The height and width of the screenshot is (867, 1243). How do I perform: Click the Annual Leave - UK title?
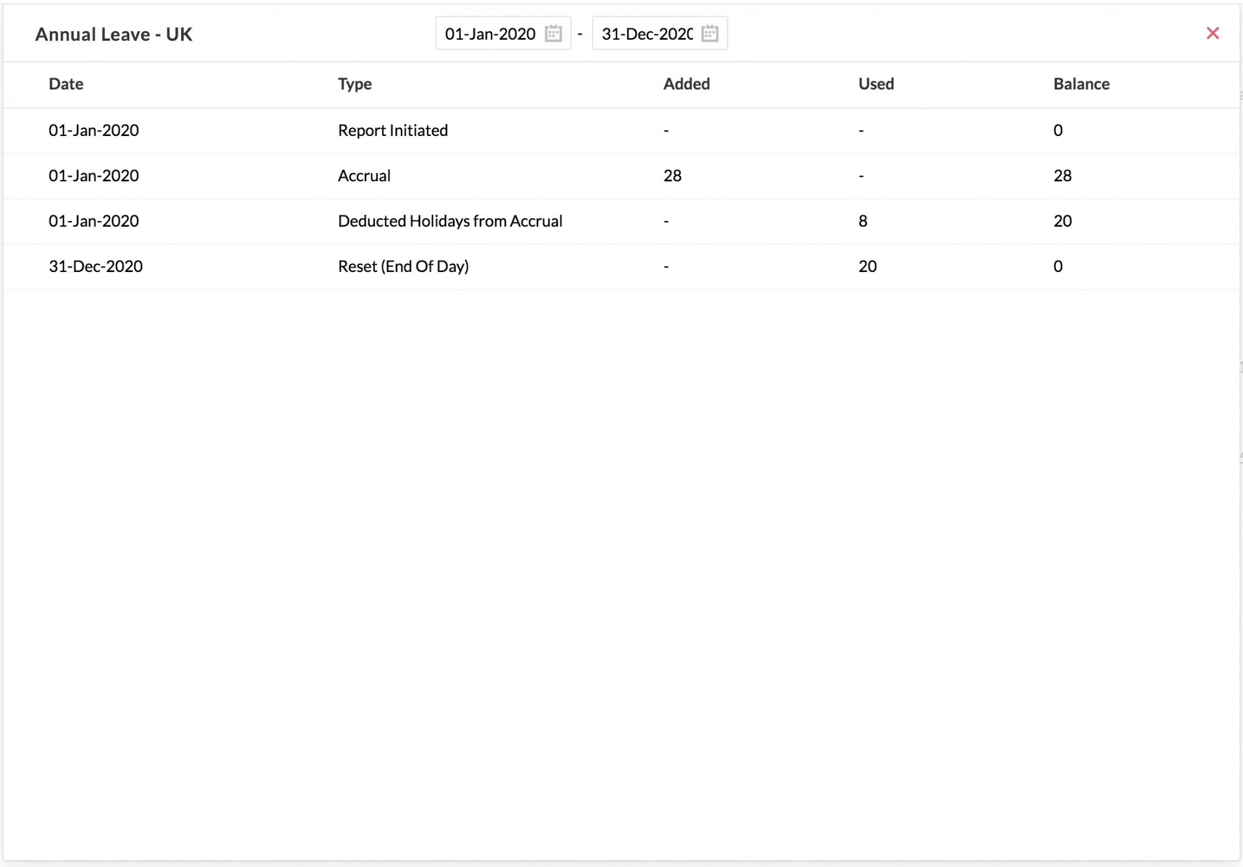(x=114, y=34)
